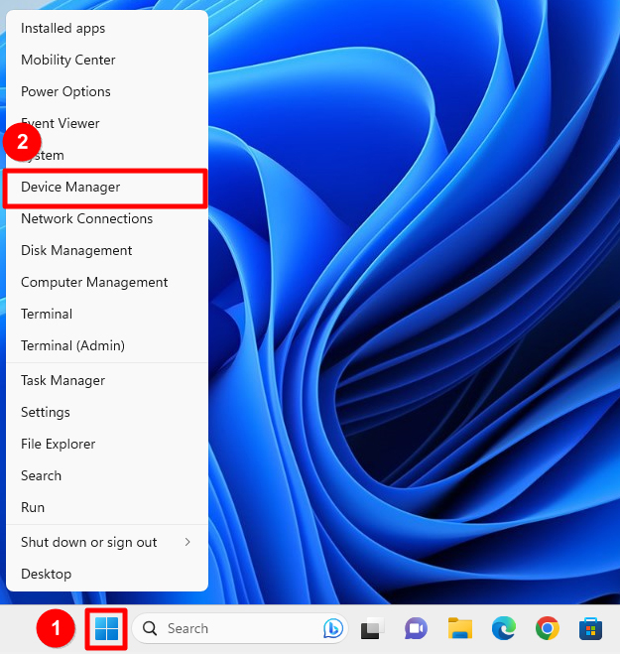This screenshot has height=654, width=620.
Task: Open Event Viewer from the menu
Action: 107,123
